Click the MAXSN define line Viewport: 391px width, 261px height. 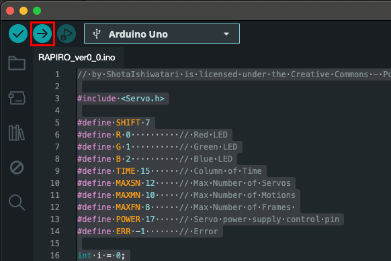point(184,183)
